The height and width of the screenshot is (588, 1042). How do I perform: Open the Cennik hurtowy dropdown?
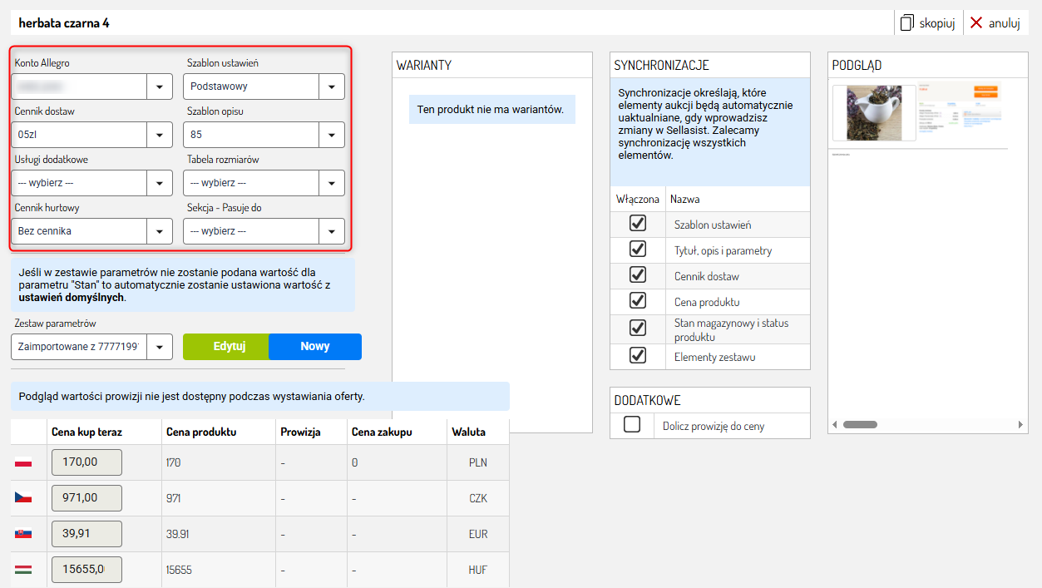coord(159,231)
